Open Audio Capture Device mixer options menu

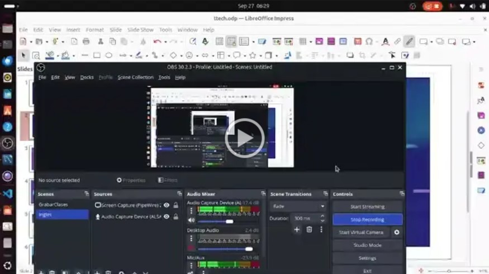(191, 211)
